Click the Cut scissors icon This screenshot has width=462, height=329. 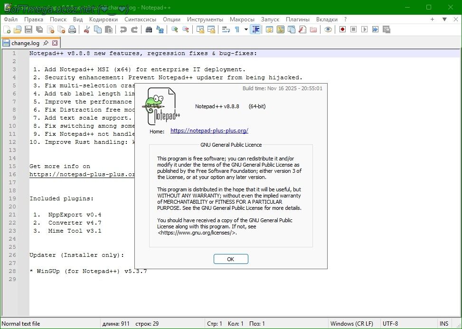87,29
